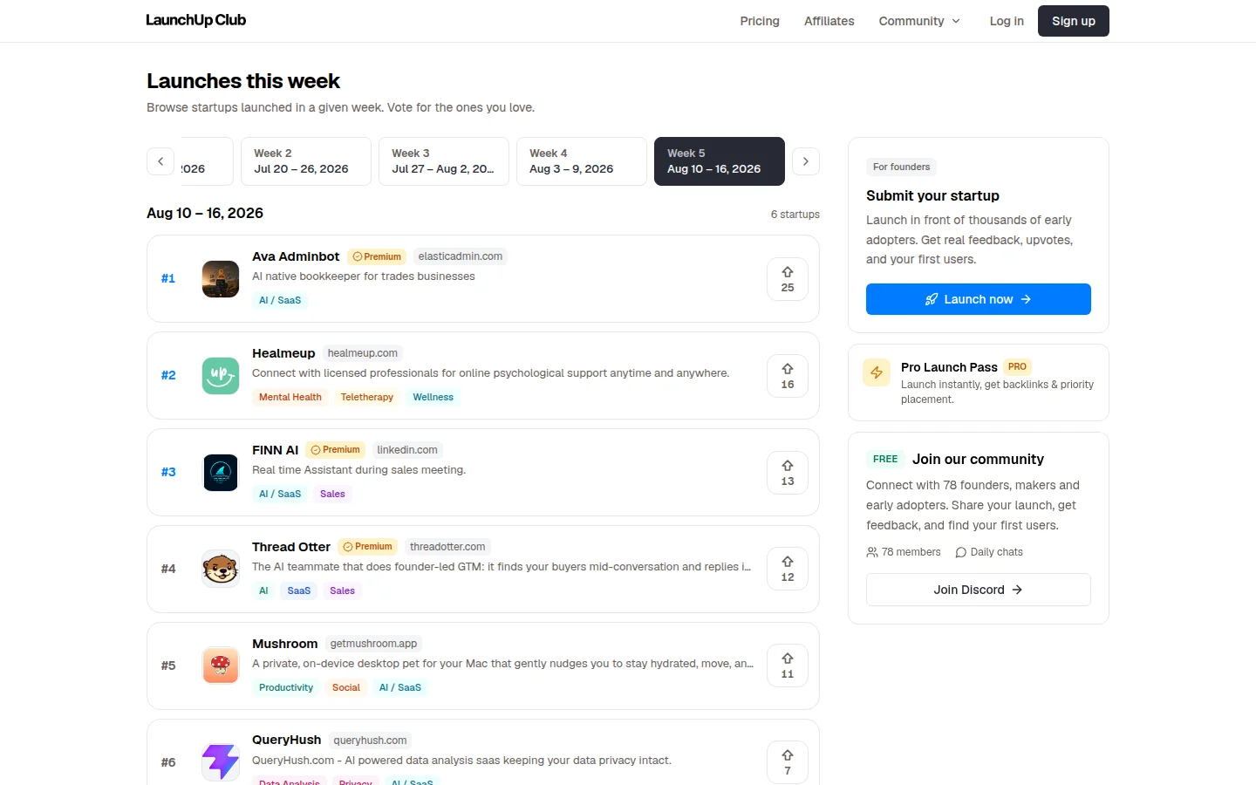Click the Log in link

point(1007,21)
